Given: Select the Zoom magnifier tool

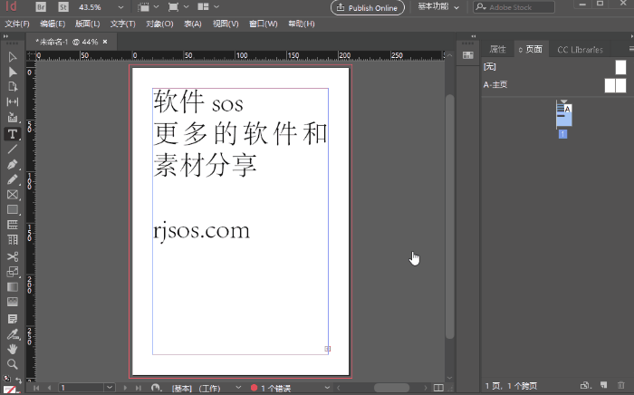Looking at the screenshot, I should 13,364.
